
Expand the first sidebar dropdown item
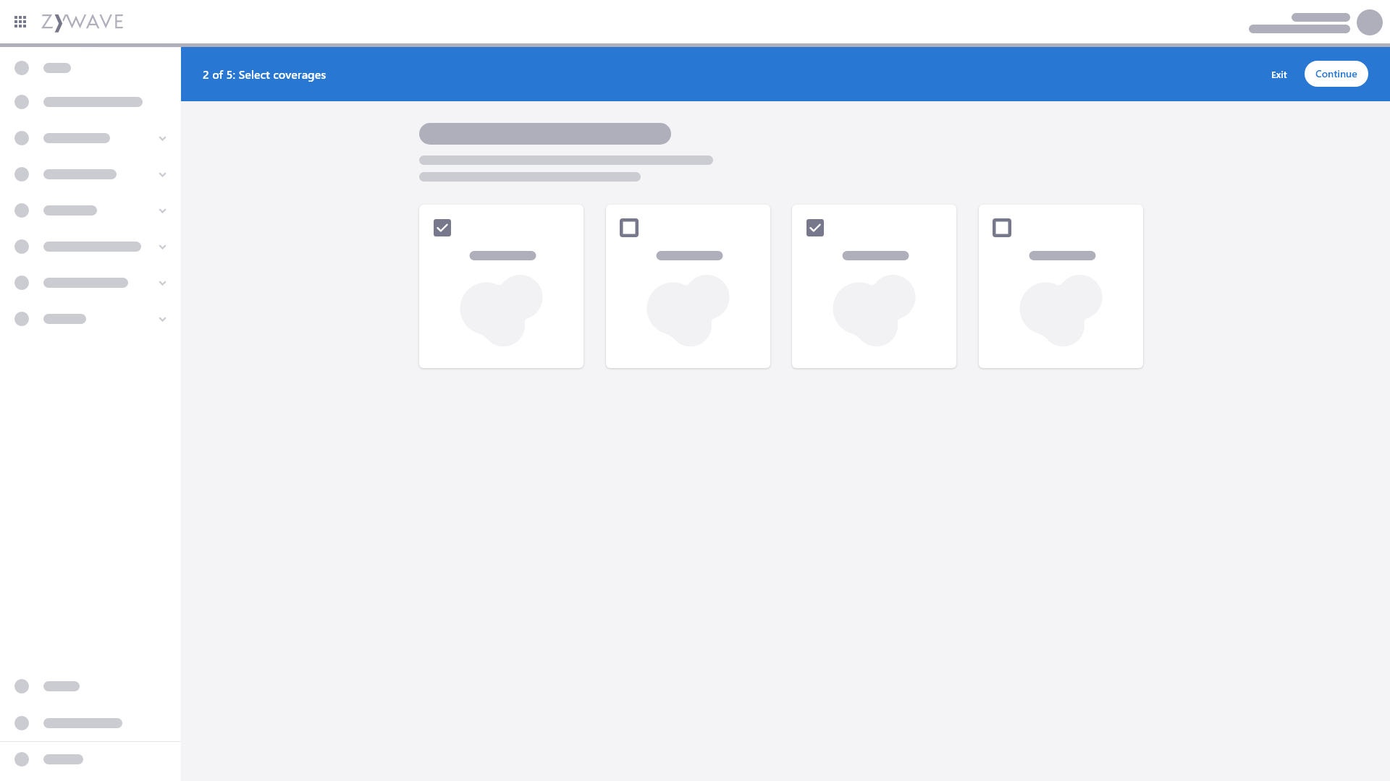[x=161, y=138]
